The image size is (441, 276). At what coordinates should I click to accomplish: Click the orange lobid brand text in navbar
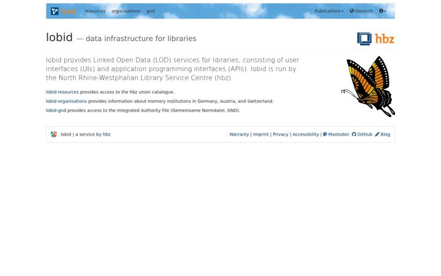[x=69, y=11]
